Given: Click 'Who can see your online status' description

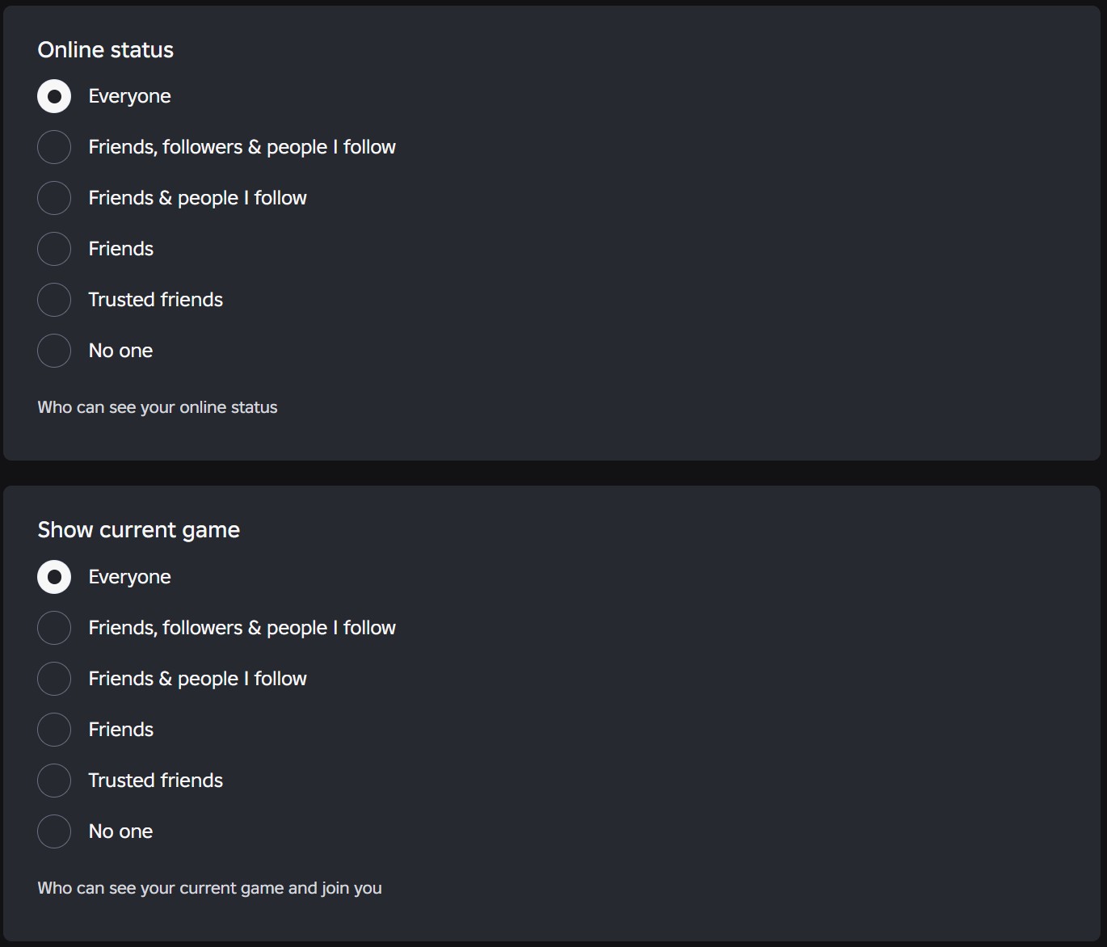Looking at the screenshot, I should pyautogui.click(x=158, y=407).
